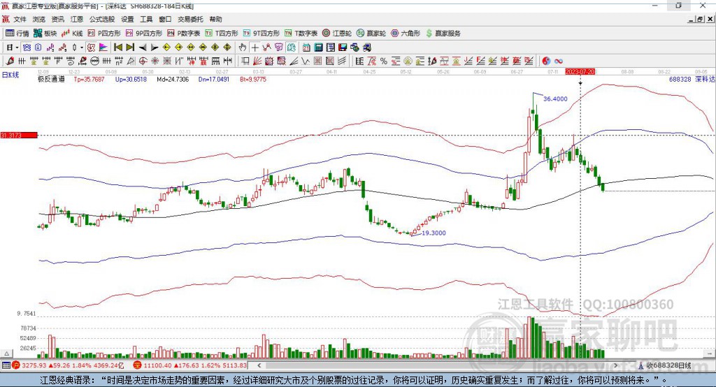Click the Bt=9.9775 indicator value
Viewport: 716px width, 387px height.
click(x=253, y=79)
